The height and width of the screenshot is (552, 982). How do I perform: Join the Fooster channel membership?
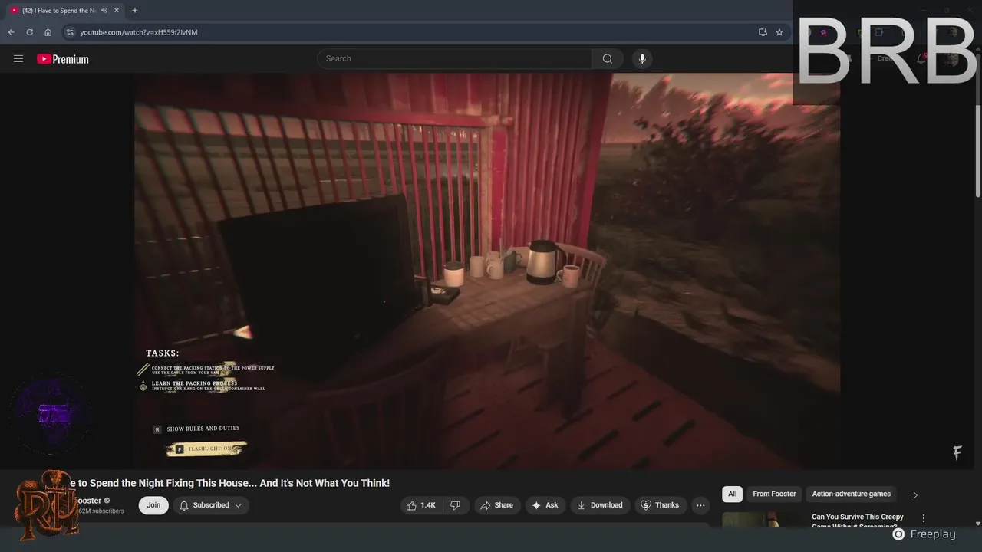153,505
